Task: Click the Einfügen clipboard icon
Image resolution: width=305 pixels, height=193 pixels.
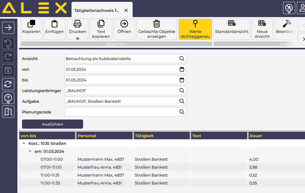Action: (x=54, y=24)
